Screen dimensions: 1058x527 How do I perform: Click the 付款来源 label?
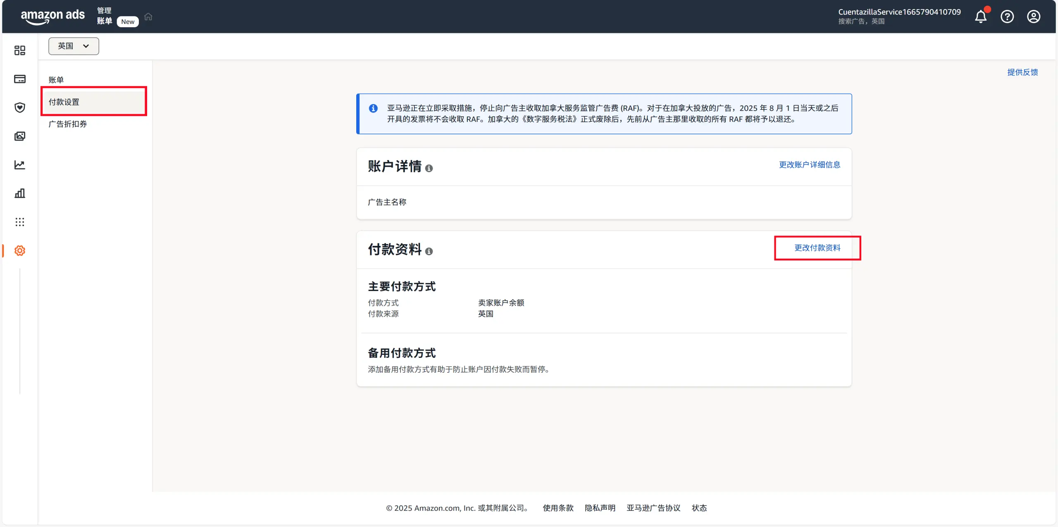(383, 314)
